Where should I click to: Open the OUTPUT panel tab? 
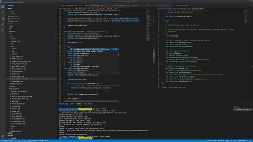(72, 104)
